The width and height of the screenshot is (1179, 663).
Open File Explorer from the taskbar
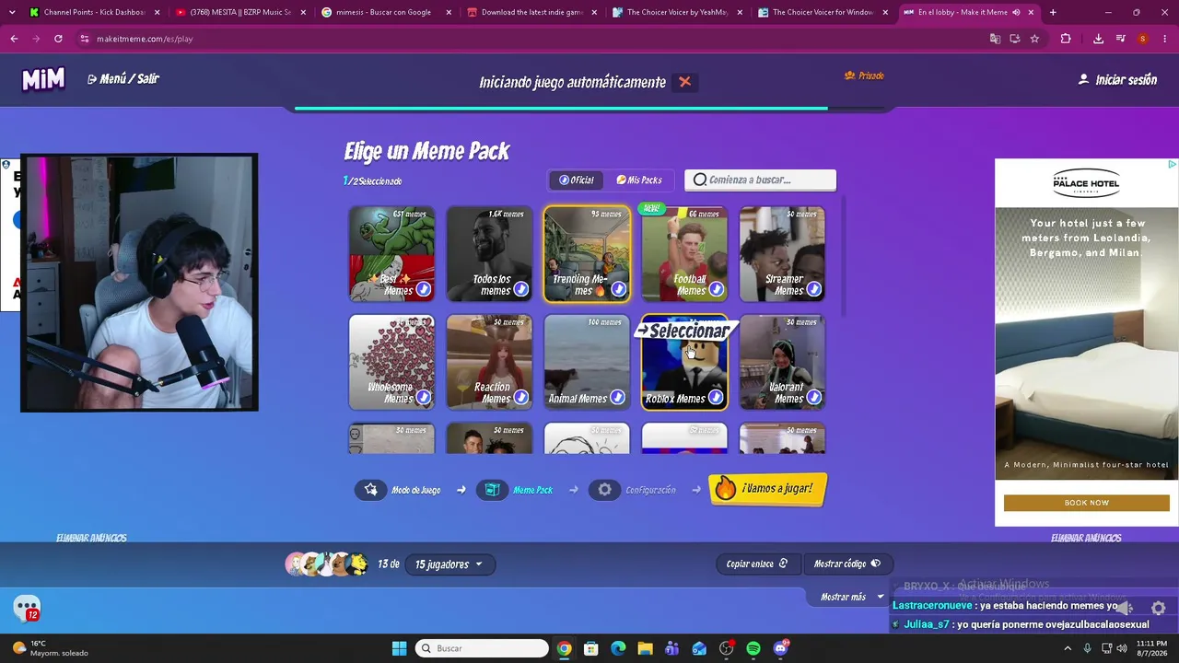click(x=645, y=648)
